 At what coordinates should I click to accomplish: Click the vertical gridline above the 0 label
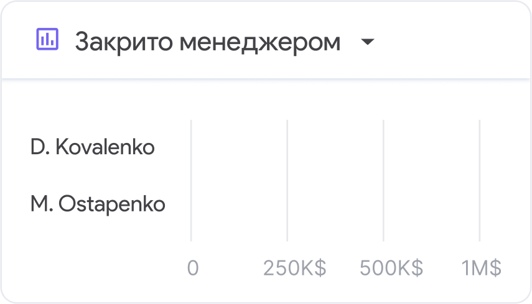pyautogui.click(x=191, y=180)
